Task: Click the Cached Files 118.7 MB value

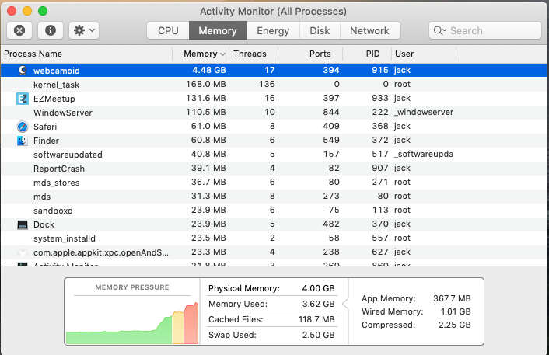Action: (316, 320)
